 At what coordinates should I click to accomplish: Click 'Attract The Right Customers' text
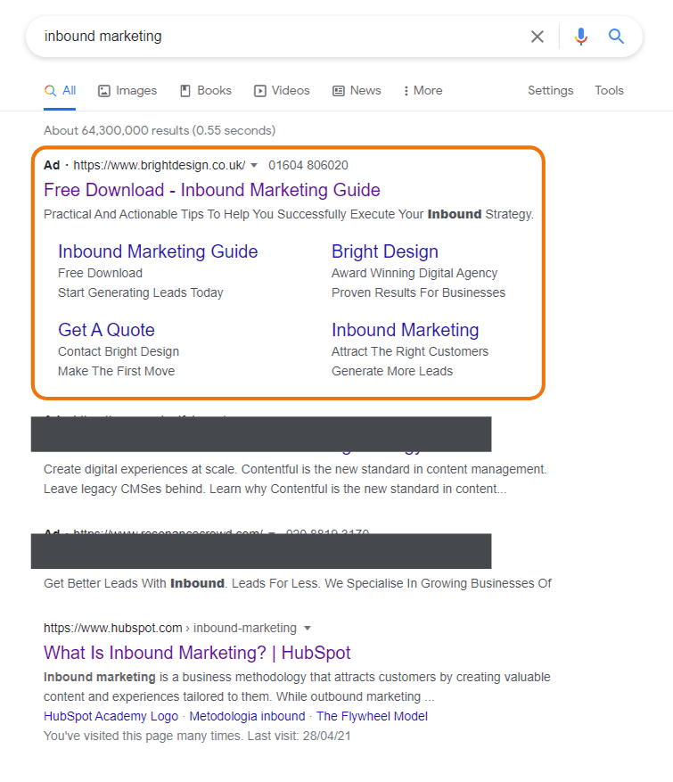click(x=410, y=351)
